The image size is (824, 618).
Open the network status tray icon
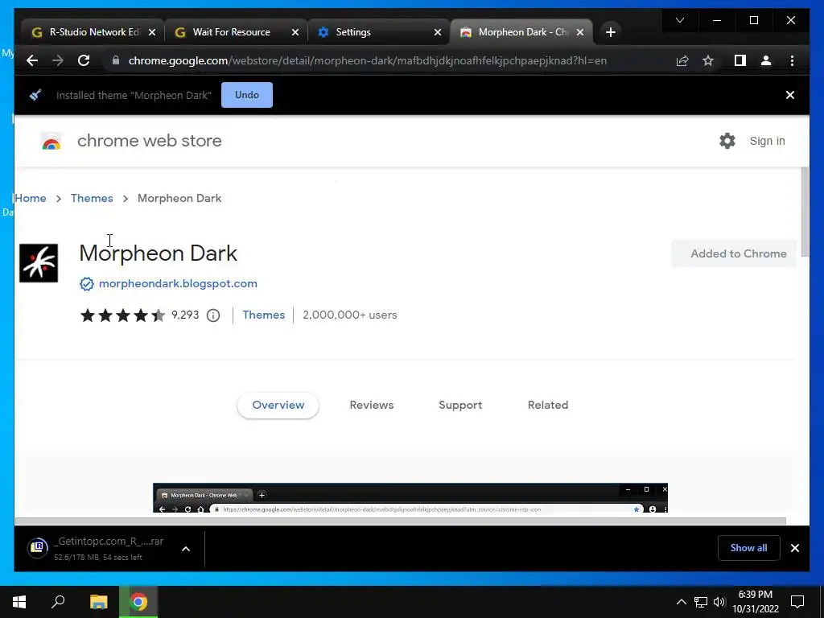point(701,602)
